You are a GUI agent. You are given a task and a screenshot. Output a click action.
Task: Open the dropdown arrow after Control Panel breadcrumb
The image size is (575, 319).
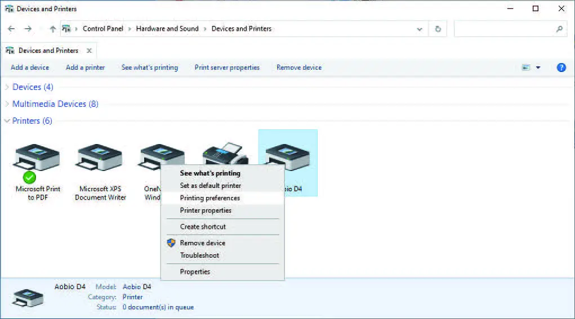130,29
